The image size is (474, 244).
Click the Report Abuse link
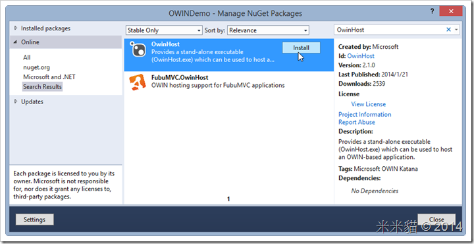coord(357,122)
